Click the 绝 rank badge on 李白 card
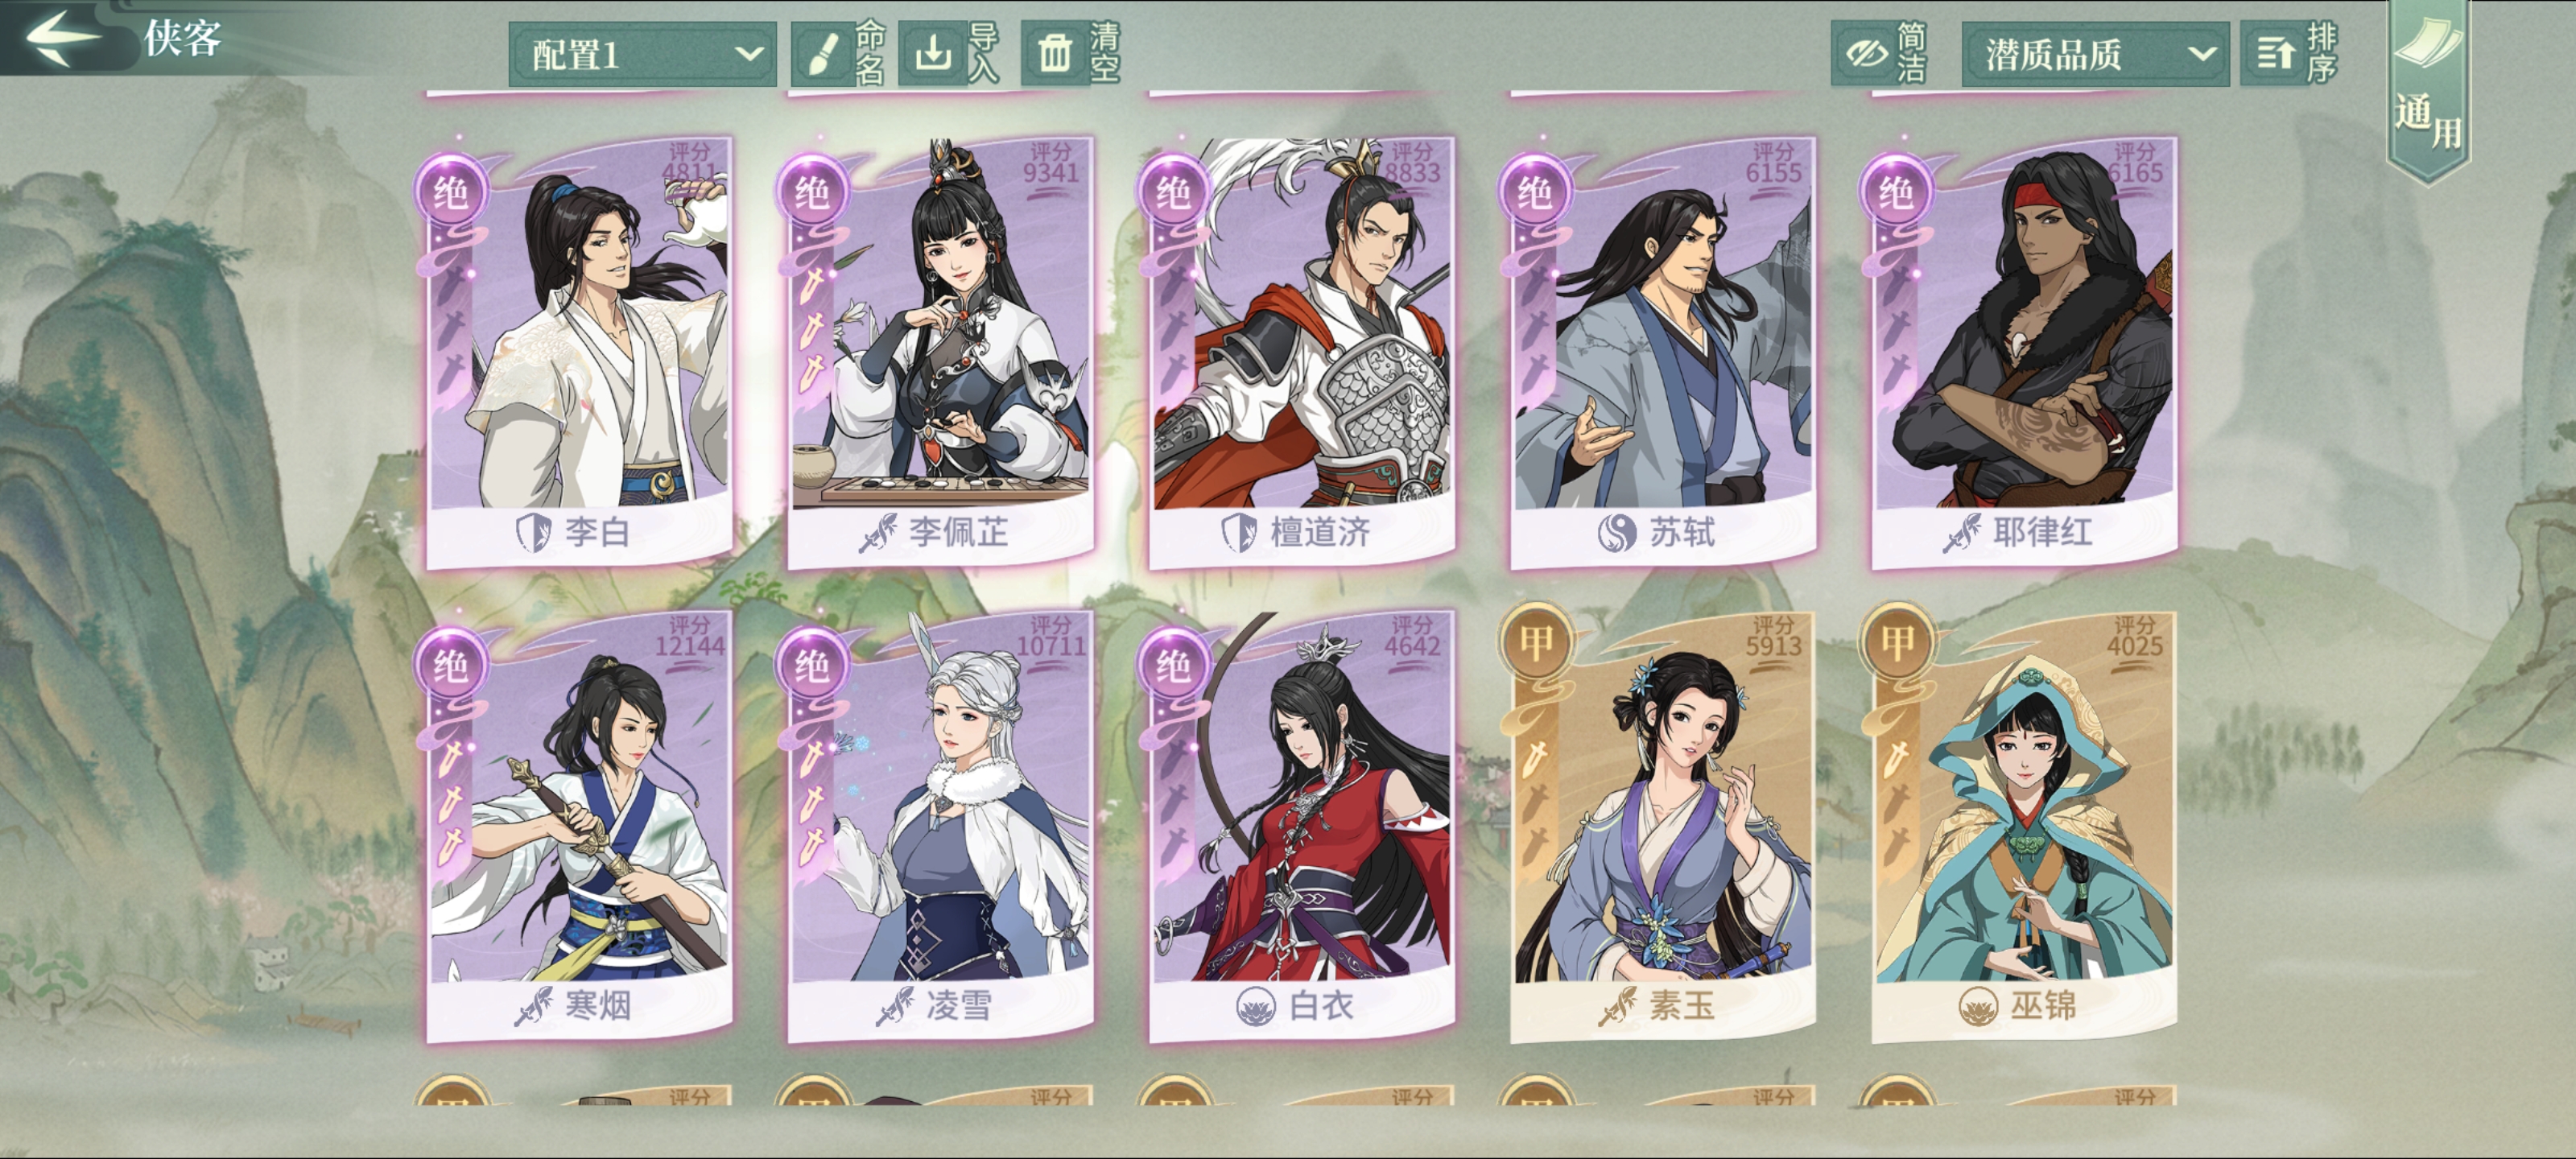This screenshot has height=1159, width=2576. tap(451, 191)
